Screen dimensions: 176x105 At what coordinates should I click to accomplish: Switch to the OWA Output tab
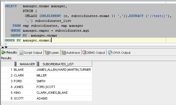tap(119, 53)
